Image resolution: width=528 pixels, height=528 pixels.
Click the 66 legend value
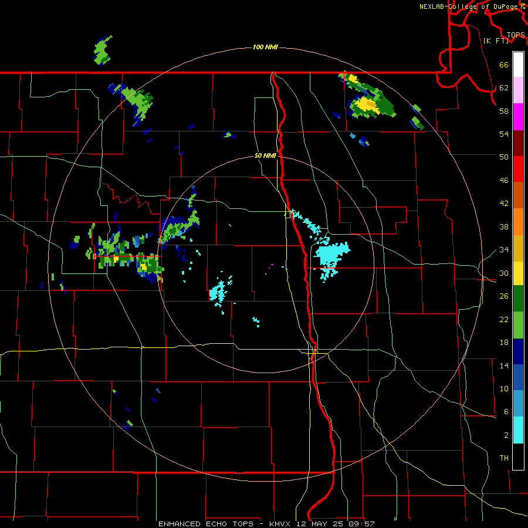(x=504, y=65)
